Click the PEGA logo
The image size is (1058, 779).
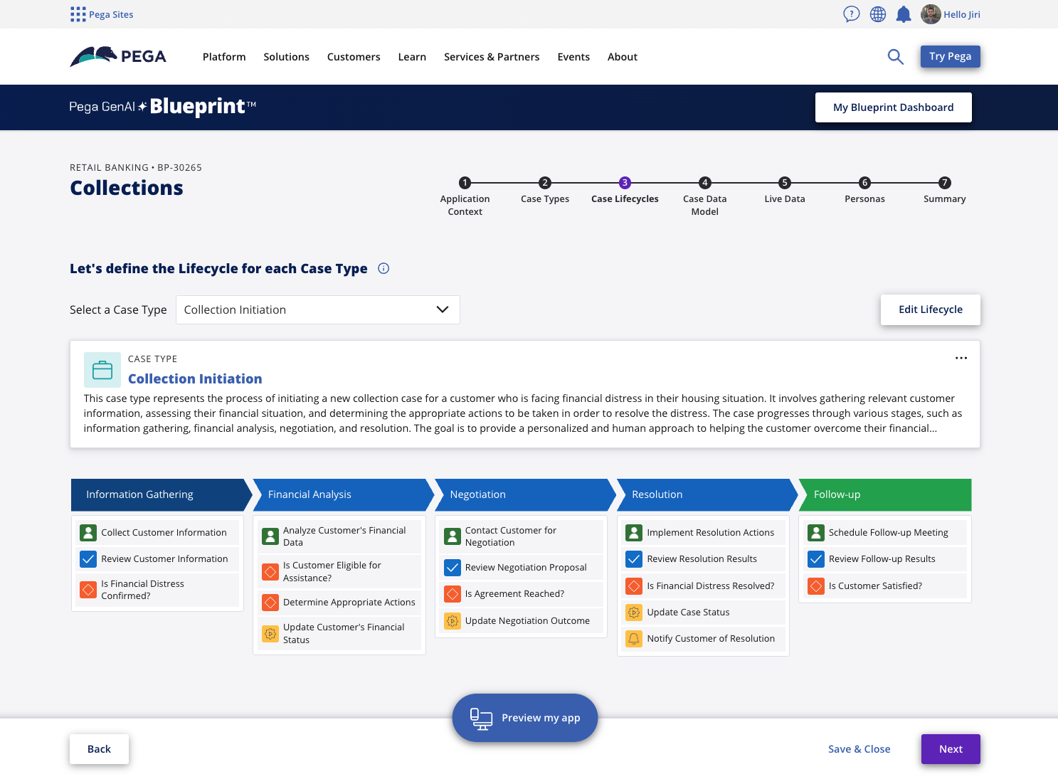[x=118, y=57]
